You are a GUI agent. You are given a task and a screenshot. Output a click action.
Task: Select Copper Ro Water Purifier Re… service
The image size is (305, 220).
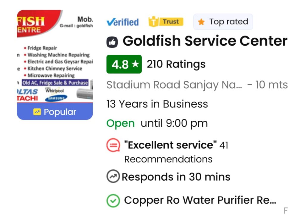click(200, 200)
